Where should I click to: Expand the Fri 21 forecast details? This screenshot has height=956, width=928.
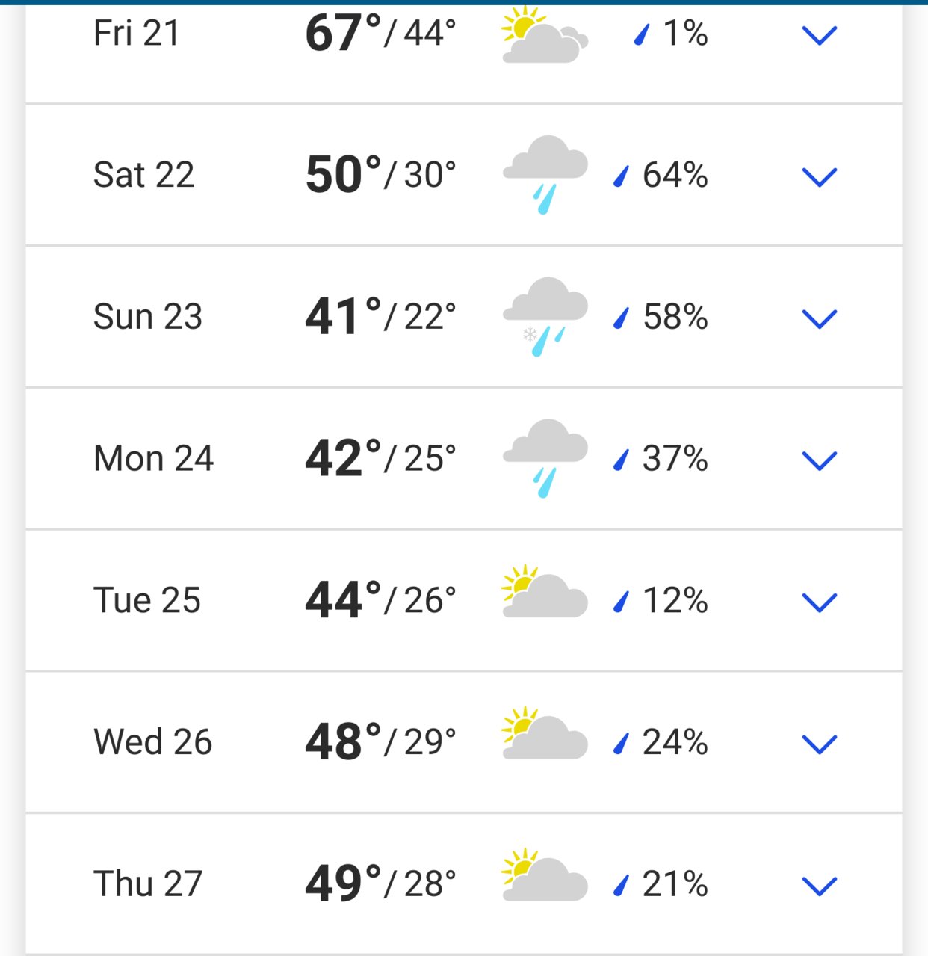(819, 35)
